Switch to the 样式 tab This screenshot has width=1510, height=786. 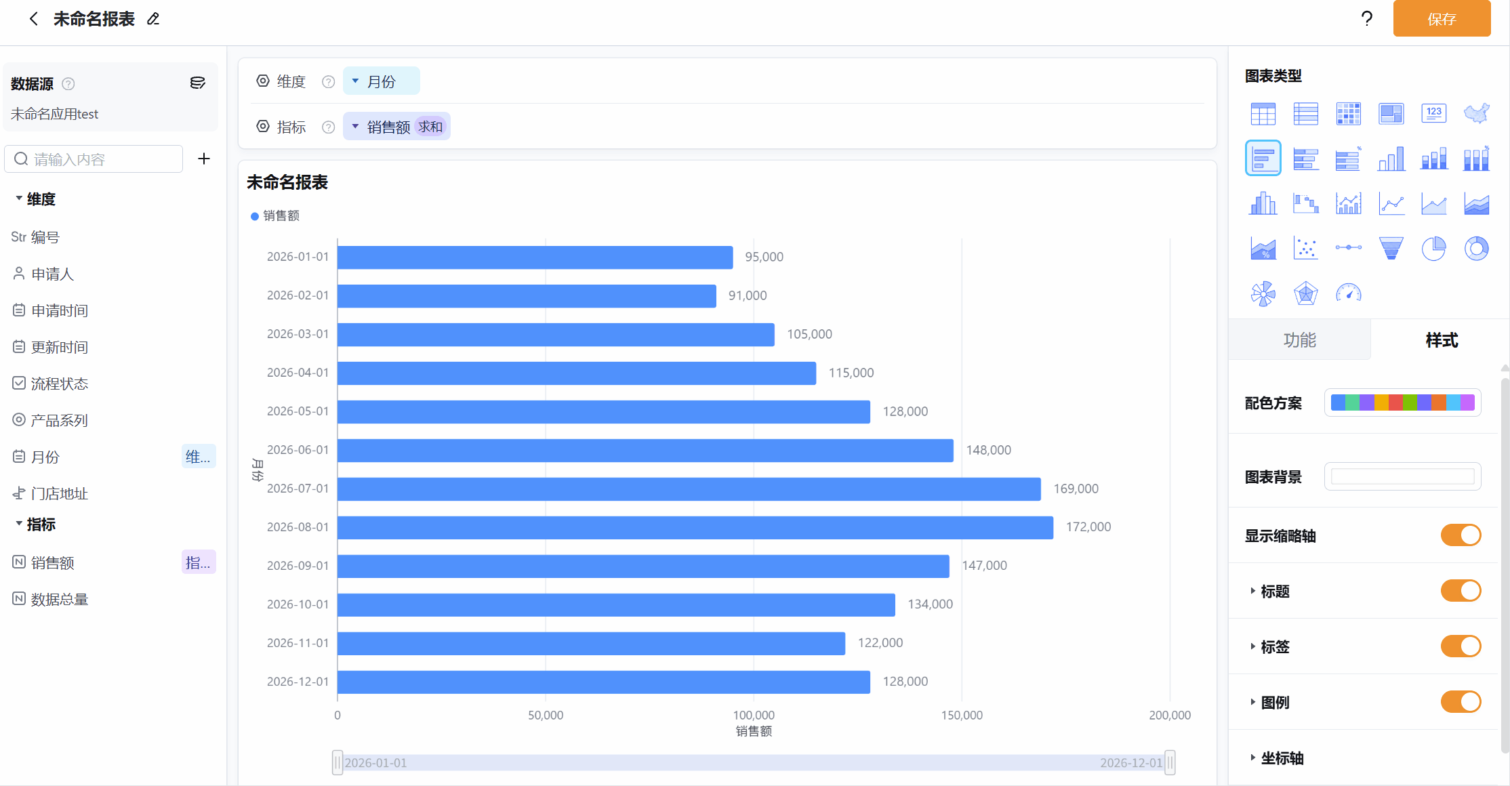[x=1441, y=339]
